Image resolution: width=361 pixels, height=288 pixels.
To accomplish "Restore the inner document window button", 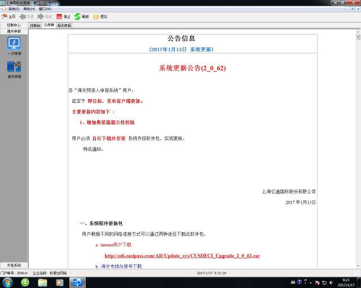I will [353, 9].
